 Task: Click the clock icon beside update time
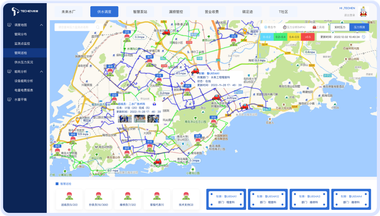pyautogui.click(x=364, y=37)
